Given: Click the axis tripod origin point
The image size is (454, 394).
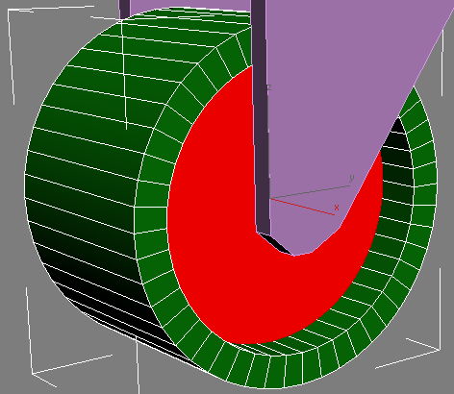Looking at the screenshot, I should point(270,198).
